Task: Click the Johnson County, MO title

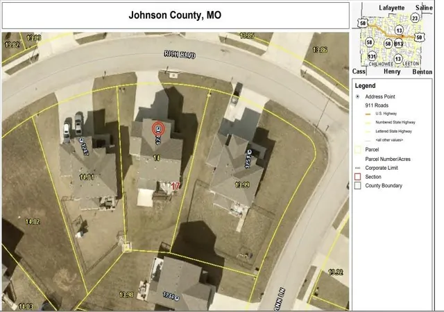Action: click(175, 15)
